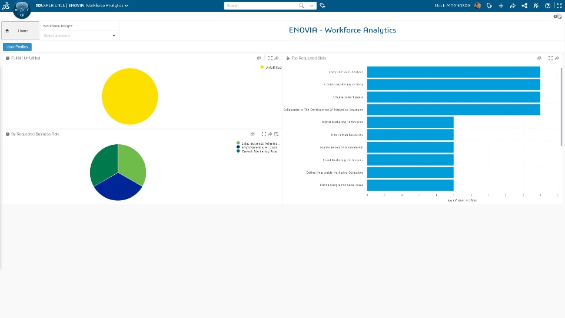Click the Digital Marketing Techniques bar
The width and height of the screenshot is (565, 318).
coord(410,122)
